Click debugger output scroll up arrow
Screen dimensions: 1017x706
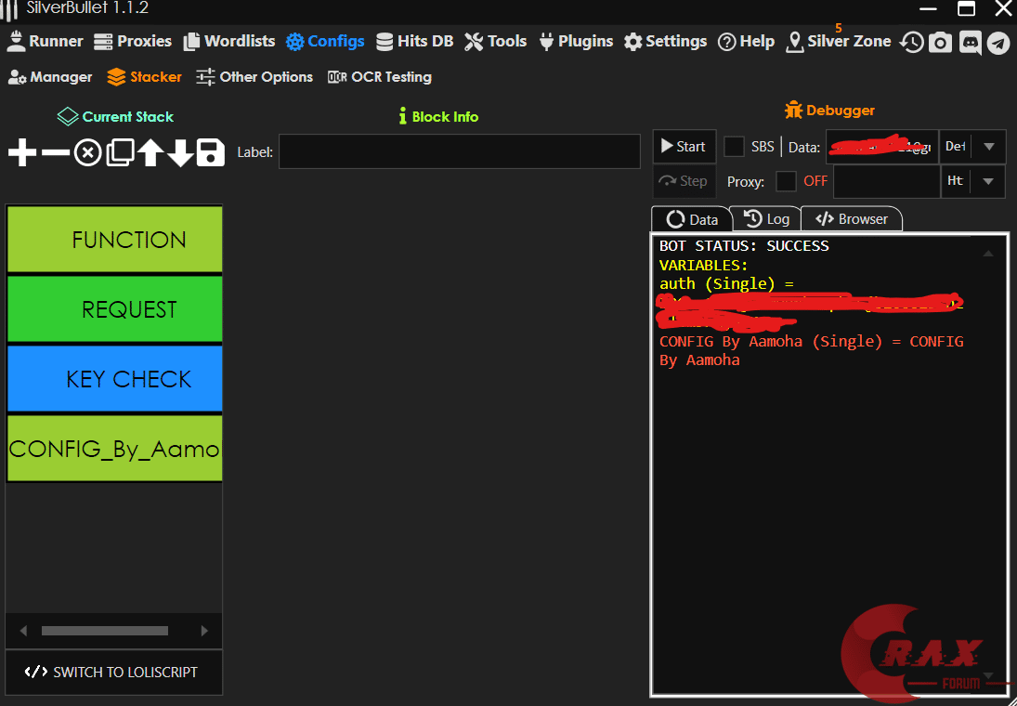pos(988,254)
